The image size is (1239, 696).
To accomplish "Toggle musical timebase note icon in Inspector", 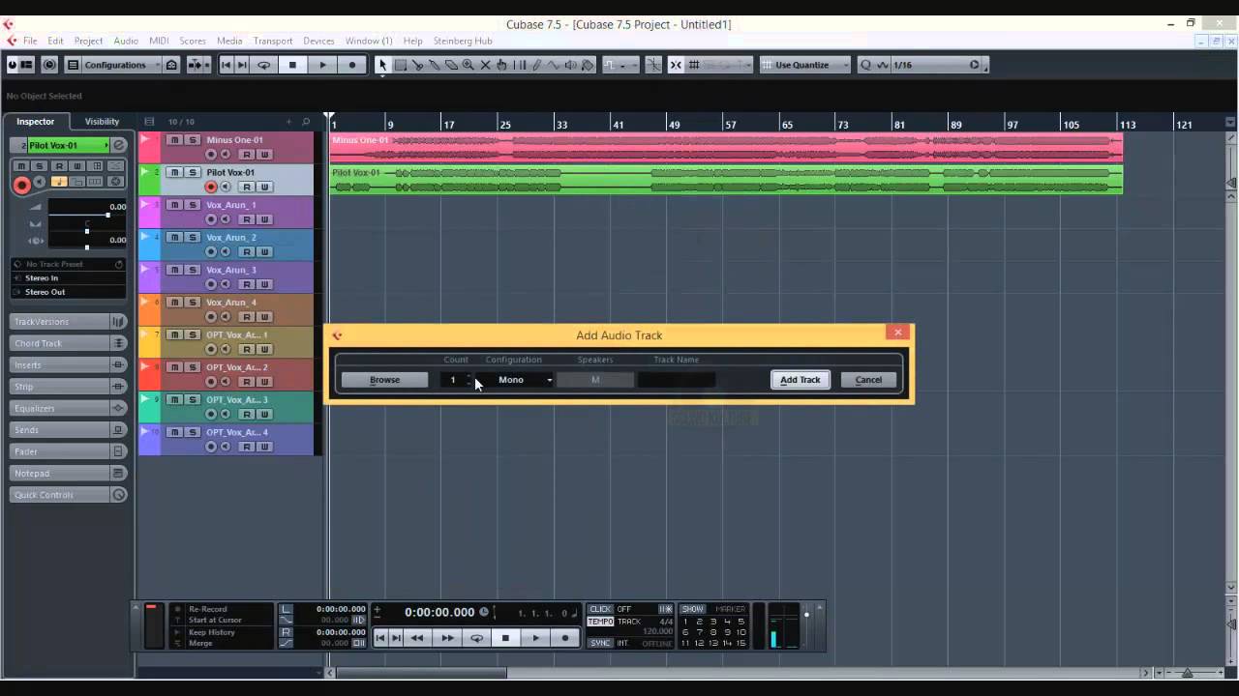I will coord(58,182).
